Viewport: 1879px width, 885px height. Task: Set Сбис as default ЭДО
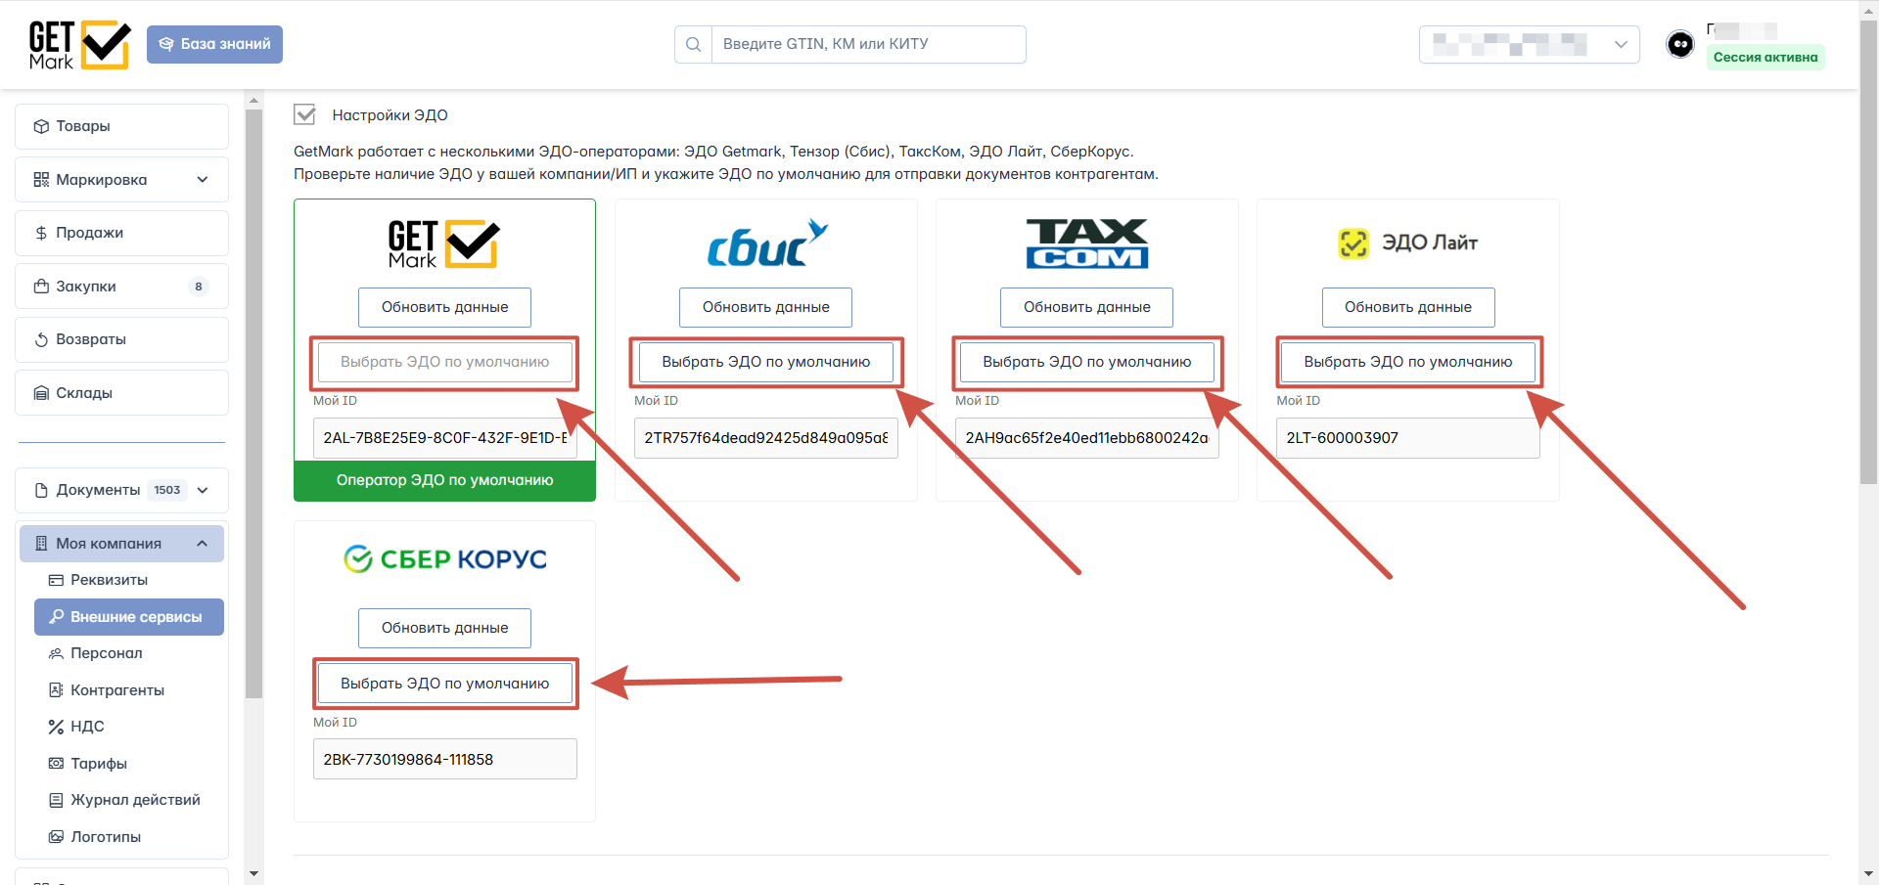point(765,362)
